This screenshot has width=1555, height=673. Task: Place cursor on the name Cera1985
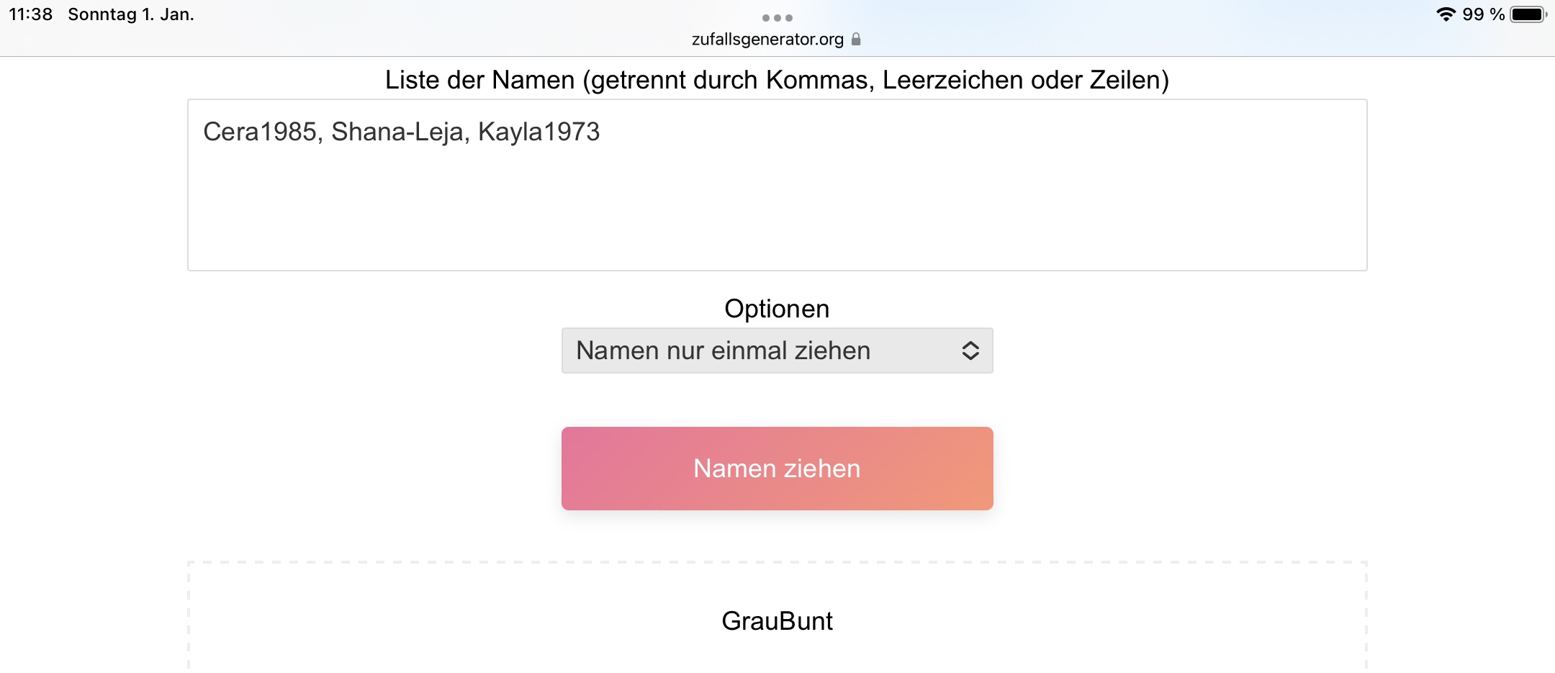click(260, 132)
